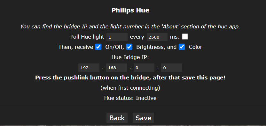Click the Philips Hue heading
This screenshot has width=266, height=126.
[130, 10]
